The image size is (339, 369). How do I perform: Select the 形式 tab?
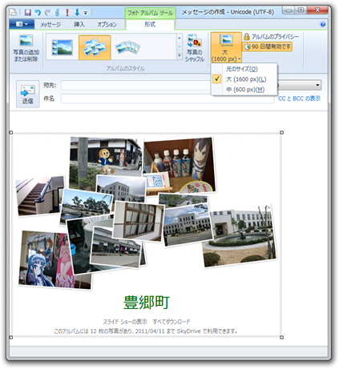point(150,25)
